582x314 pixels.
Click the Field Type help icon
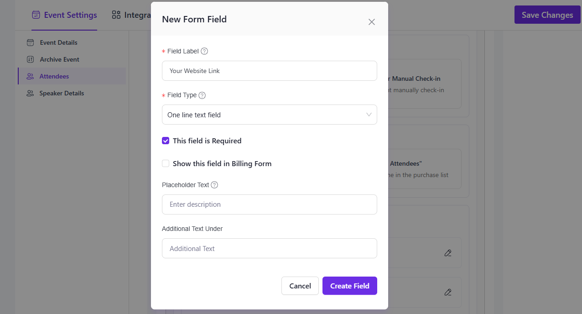point(202,95)
